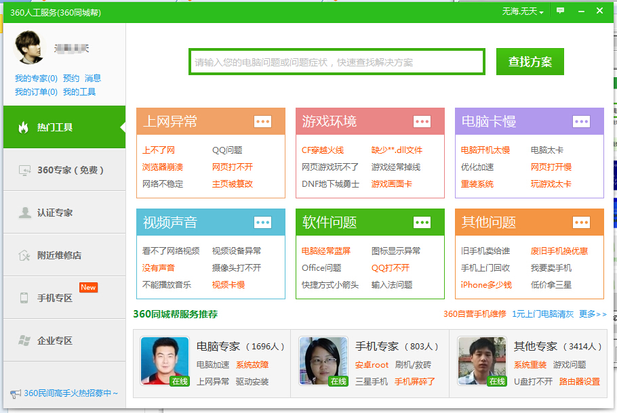Image resolution: width=617 pixels, height=413 pixels.
Task: Click 电脑专家（1696人）heading
Action: 241,347
